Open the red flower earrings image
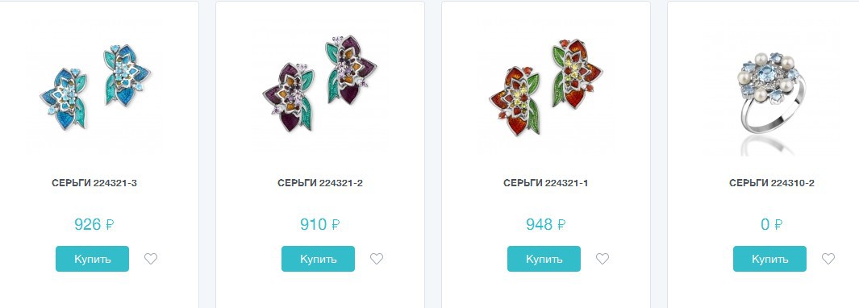859x308 pixels. click(545, 86)
